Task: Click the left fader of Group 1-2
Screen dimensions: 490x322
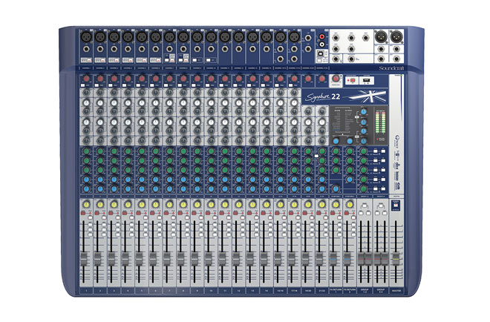Action: pos(361,259)
